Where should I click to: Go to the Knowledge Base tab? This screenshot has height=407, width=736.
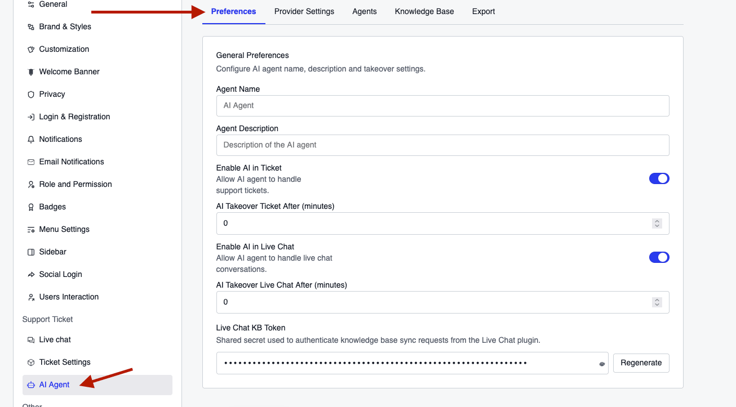424,11
